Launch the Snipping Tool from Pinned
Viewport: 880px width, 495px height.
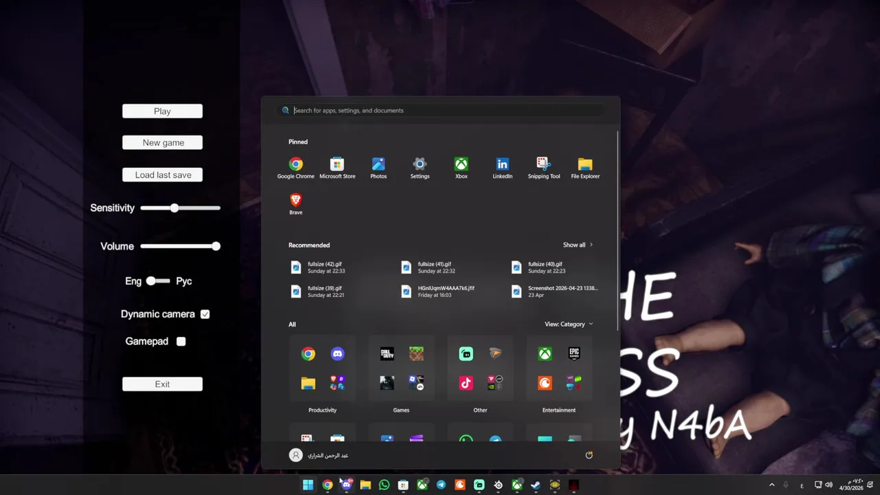[544, 168]
